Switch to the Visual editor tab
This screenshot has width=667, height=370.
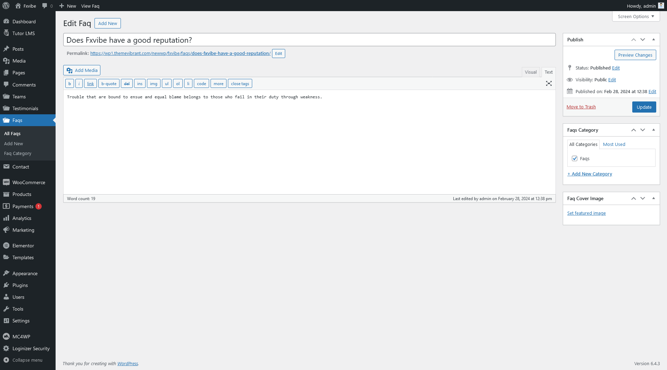coord(530,72)
